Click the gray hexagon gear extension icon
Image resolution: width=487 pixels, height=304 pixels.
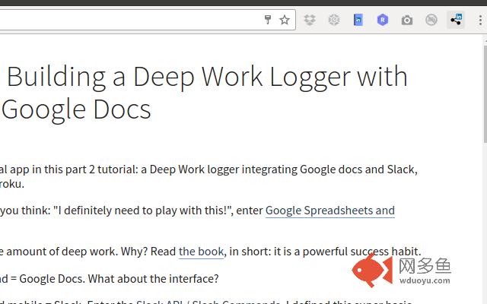click(x=333, y=21)
